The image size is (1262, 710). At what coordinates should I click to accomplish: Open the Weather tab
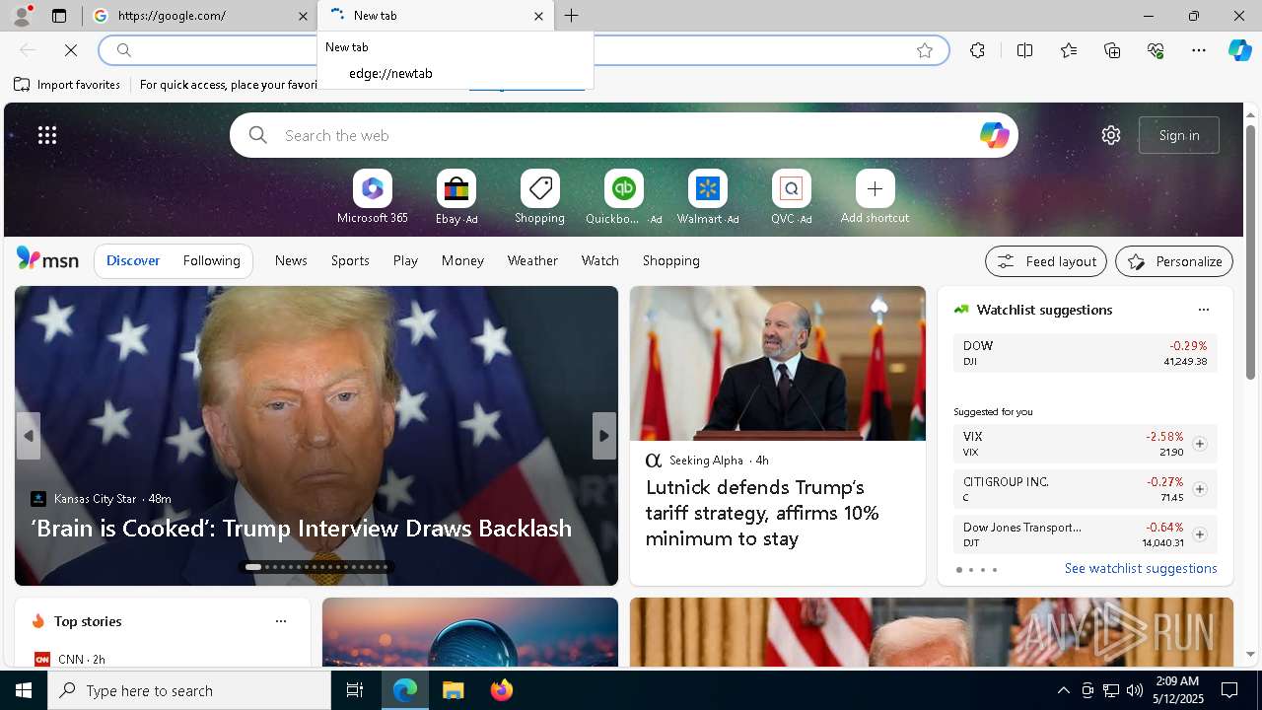532,261
